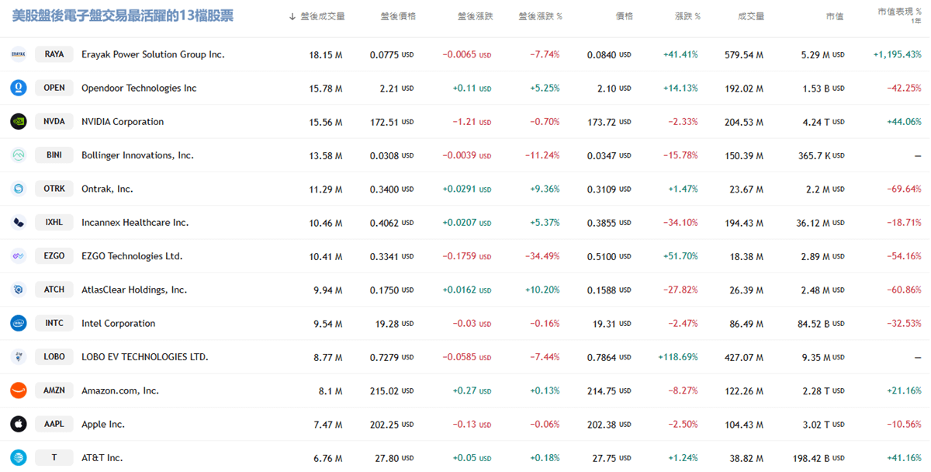Click AtlasClear's +10.20% after-hours change
931x472 pixels.
(543, 290)
